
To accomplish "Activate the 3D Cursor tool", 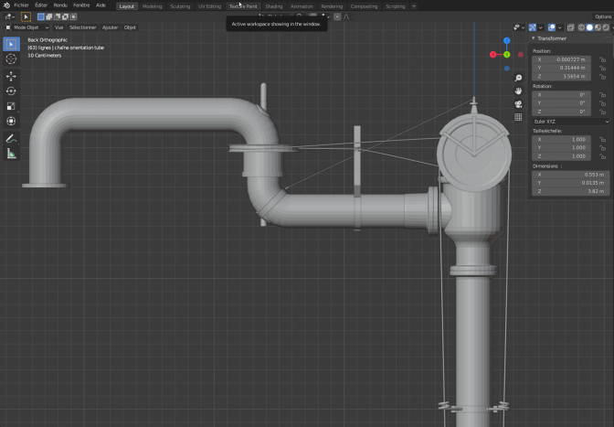I will (x=11, y=57).
